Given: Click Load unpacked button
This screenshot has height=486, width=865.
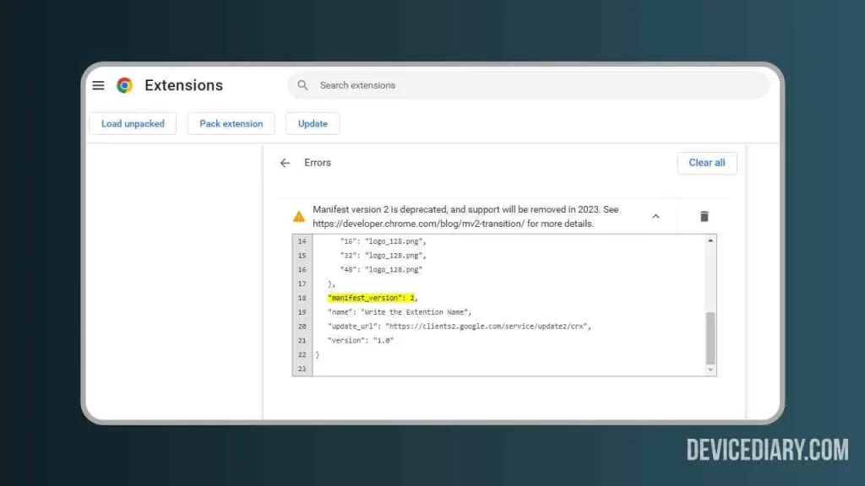Looking at the screenshot, I should click(x=133, y=123).
